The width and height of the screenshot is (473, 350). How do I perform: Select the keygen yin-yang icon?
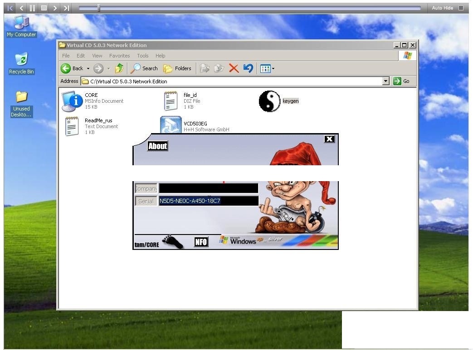pyautogui.click(x=270, y=101)
